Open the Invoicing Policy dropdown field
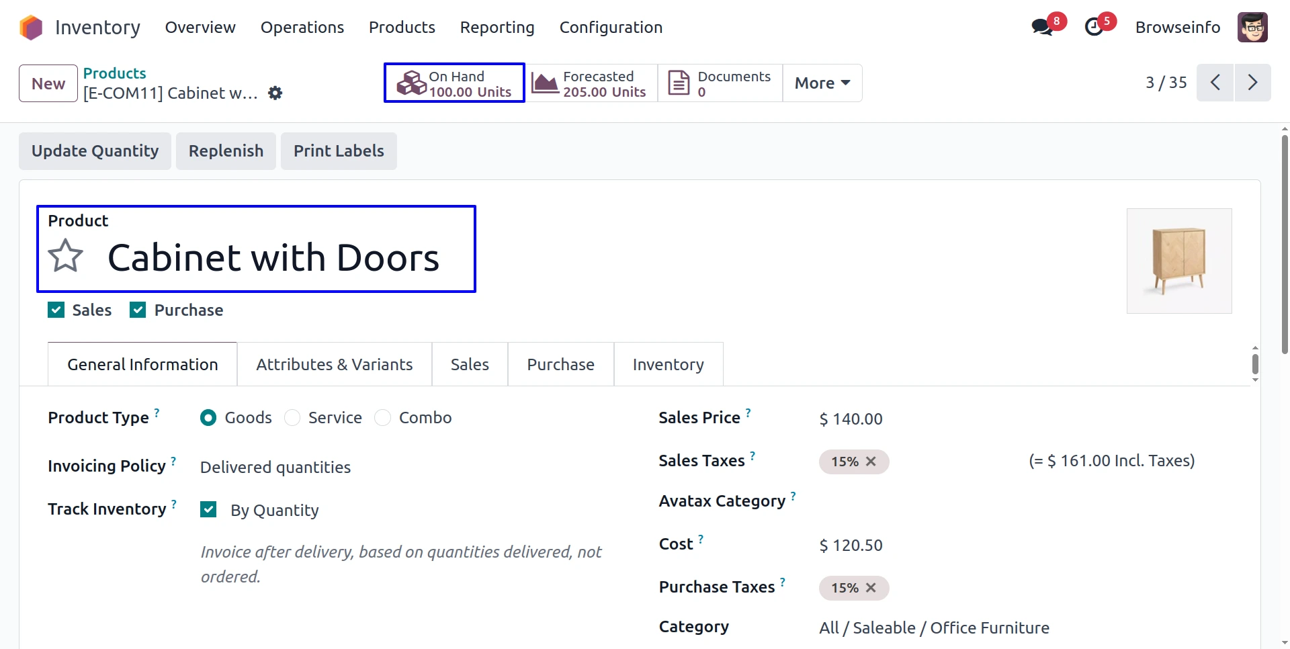 tap(275, 468)
